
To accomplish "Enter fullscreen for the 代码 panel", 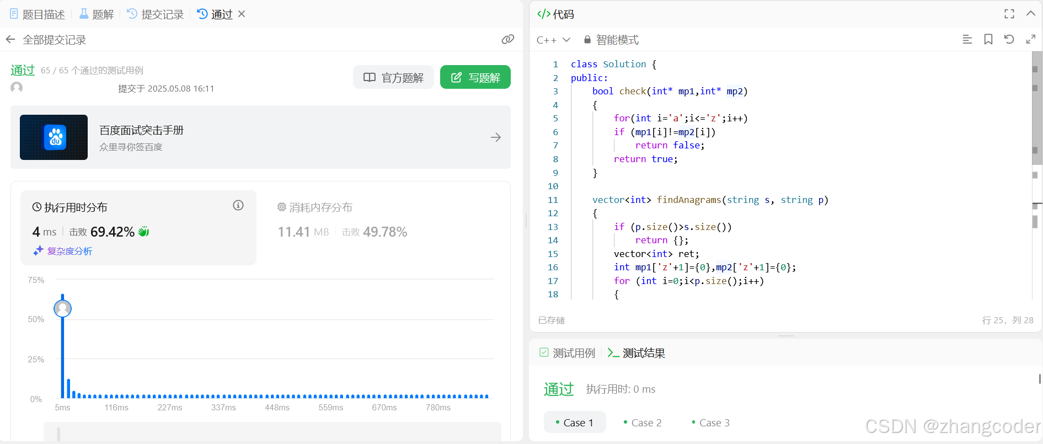I will tap(1009, 14).
